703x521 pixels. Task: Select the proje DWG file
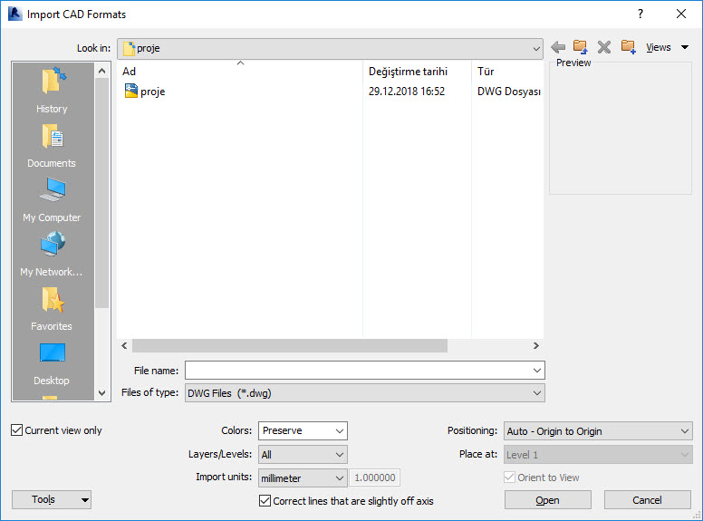point(152,92)
